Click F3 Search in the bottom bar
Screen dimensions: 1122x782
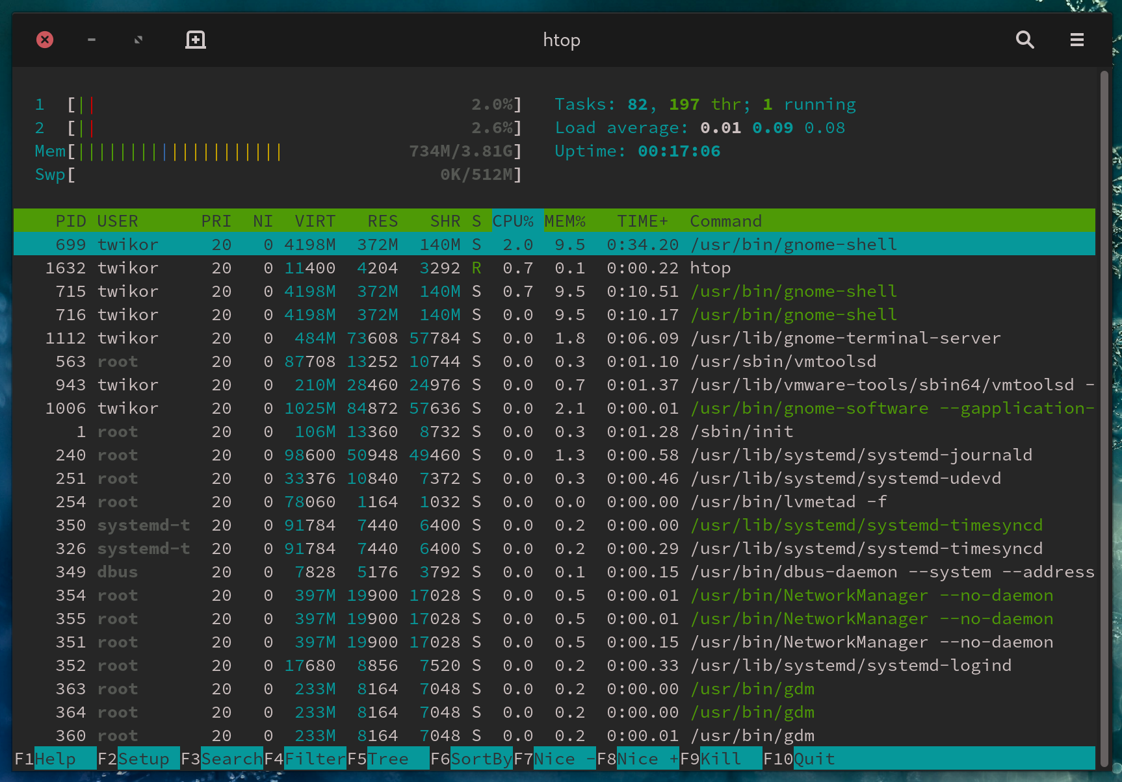[231, 759]
